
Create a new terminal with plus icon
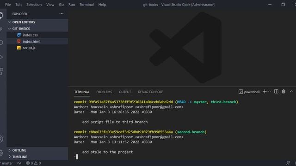(265, 91)
